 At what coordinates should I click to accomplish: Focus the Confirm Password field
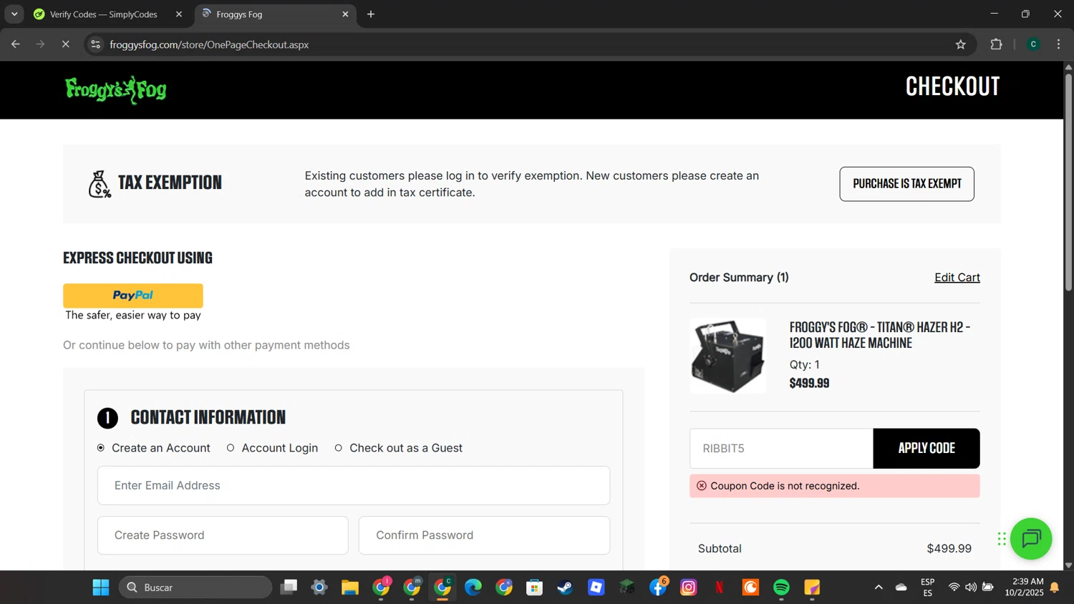coord(484,535)
